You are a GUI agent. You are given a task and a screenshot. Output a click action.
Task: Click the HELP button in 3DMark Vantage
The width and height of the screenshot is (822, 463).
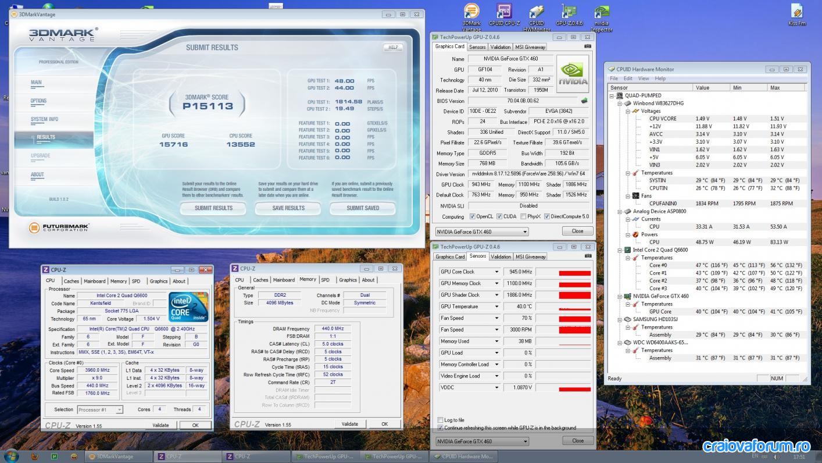click(x=393, y=48)
